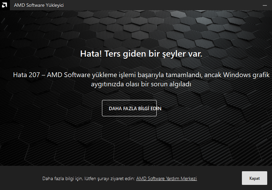Close the installer with Kapat button

255,178
